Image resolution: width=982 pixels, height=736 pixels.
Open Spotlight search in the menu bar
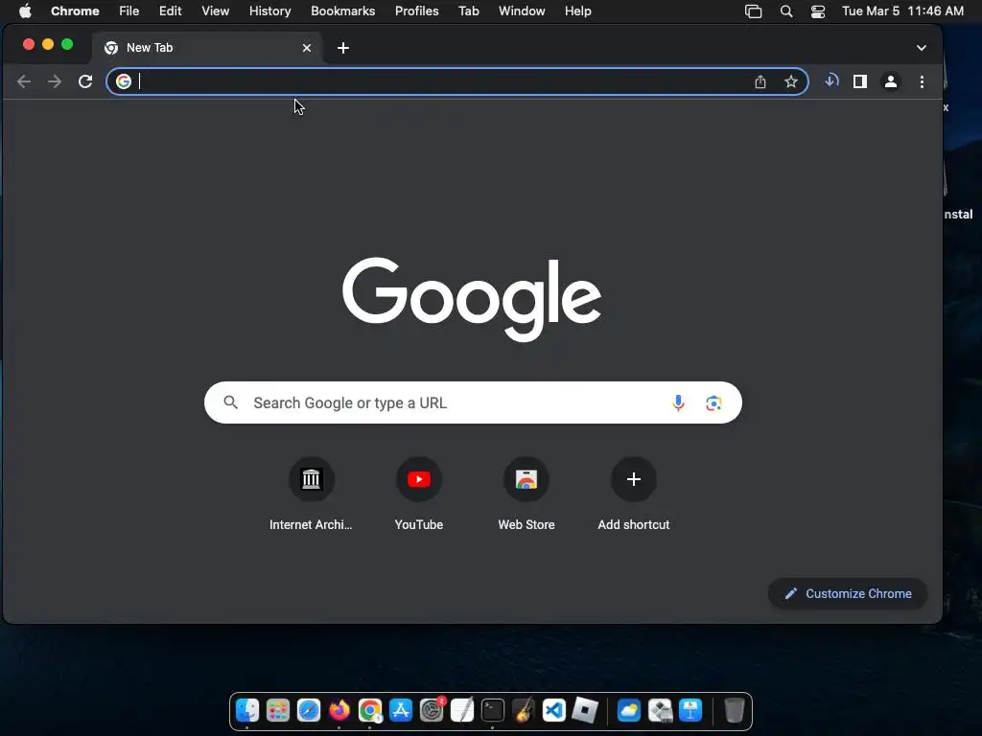click(786, 11)
